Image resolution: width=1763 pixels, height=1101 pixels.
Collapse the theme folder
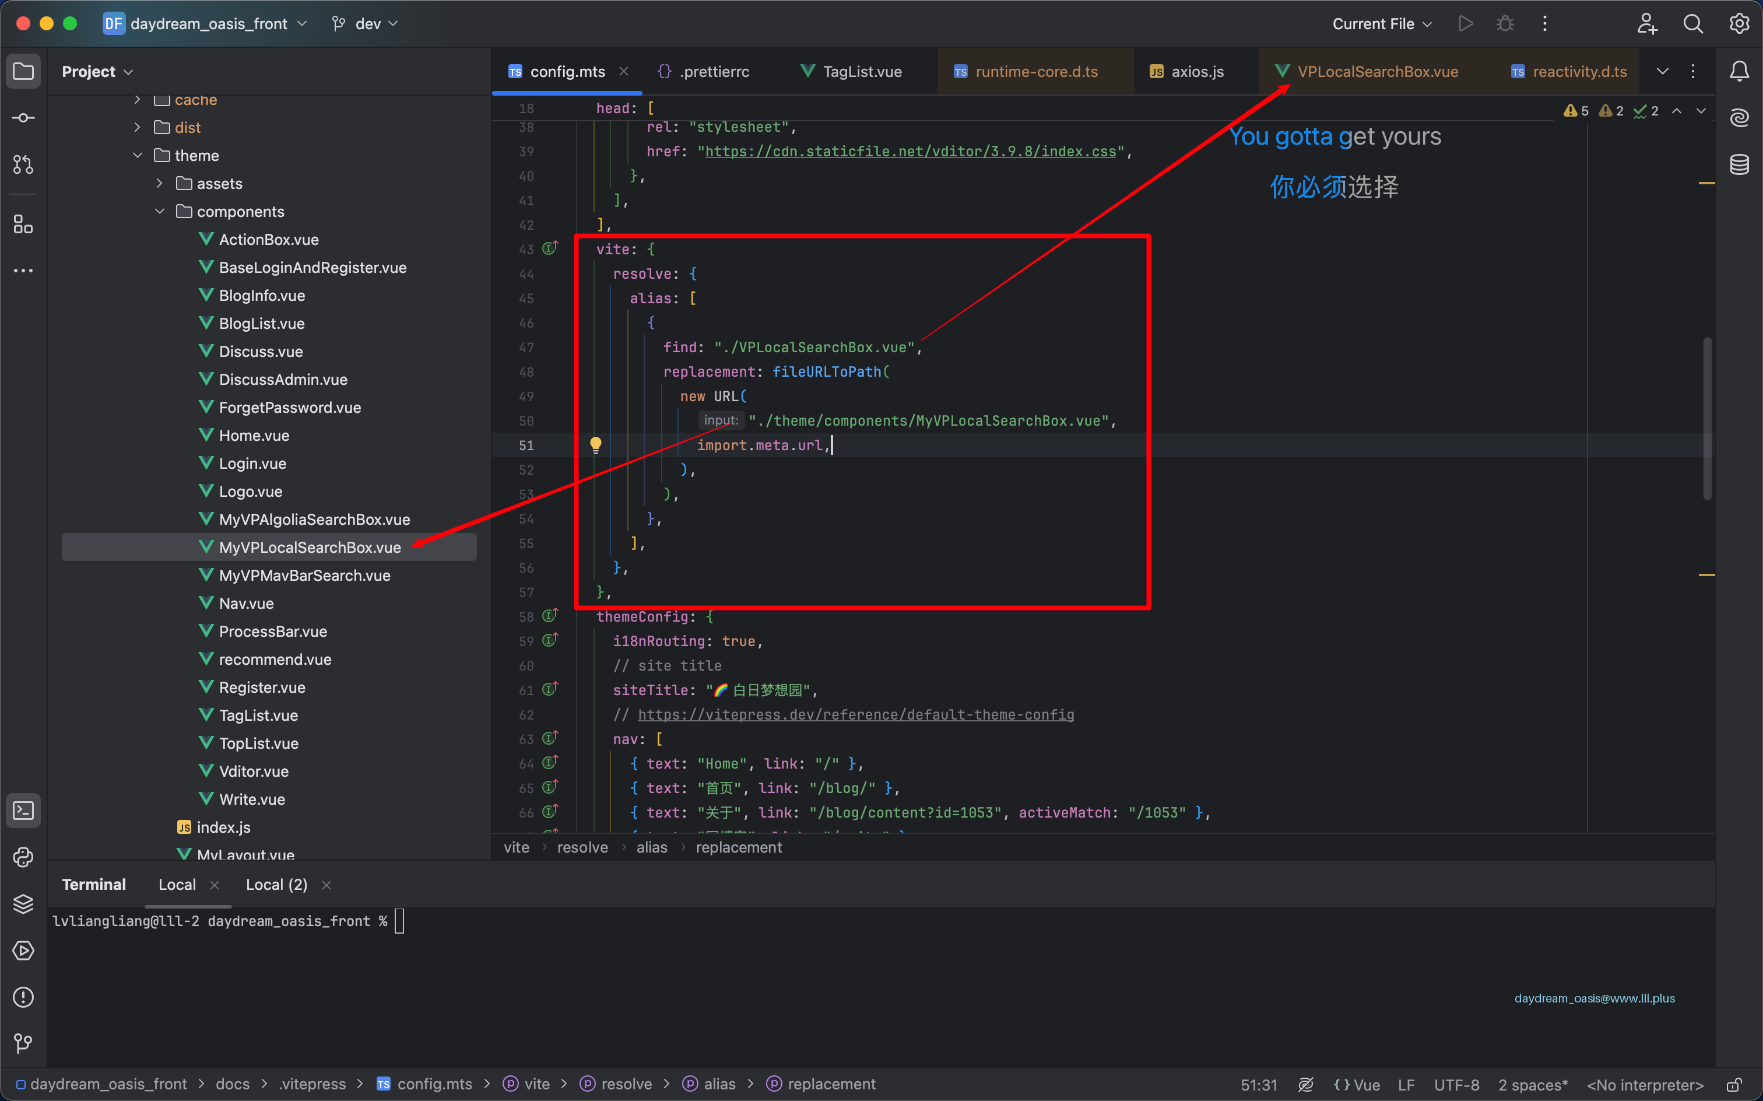[x=138, y=155]
